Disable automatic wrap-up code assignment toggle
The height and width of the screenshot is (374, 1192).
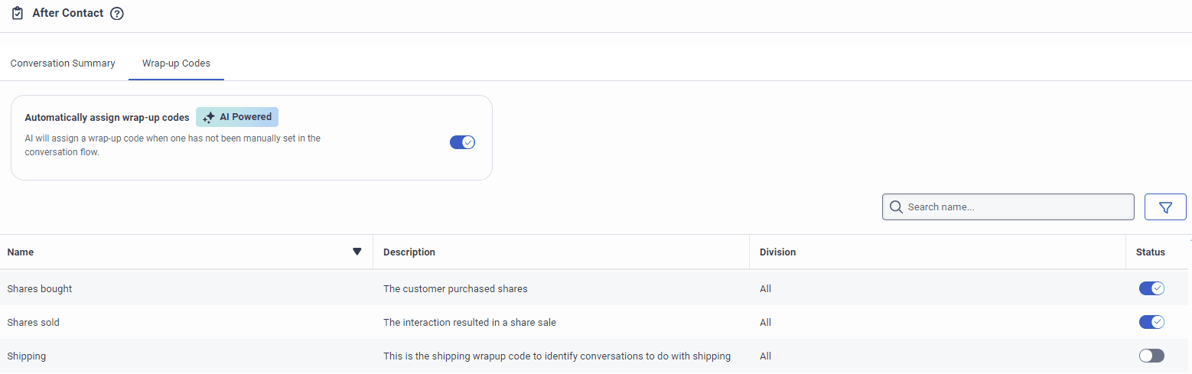coord(462,142)
